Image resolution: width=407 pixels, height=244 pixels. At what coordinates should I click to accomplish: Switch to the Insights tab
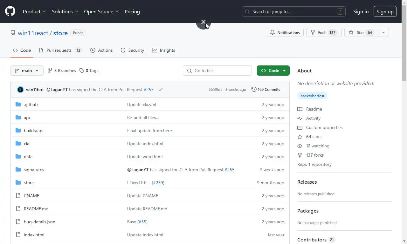[164, 50]
